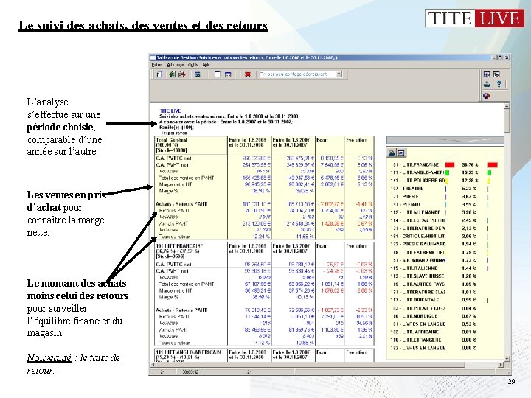
Task: Open the Outils menu
Action: (x=192, y=65)
